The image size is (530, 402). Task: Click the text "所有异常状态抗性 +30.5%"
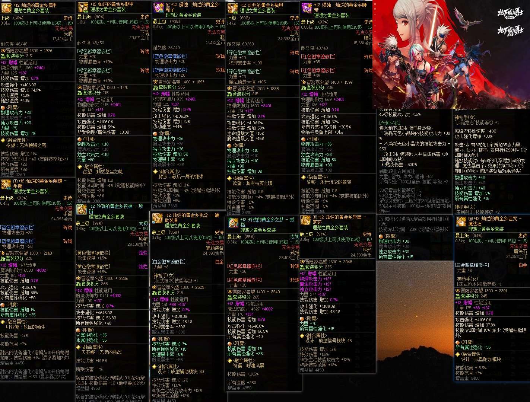326,127
